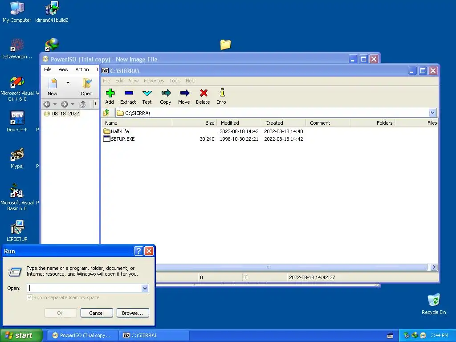This screenshot has height=342, width=456.
Task: Click Cancel in the Run dialog
Action: [97, 313]
